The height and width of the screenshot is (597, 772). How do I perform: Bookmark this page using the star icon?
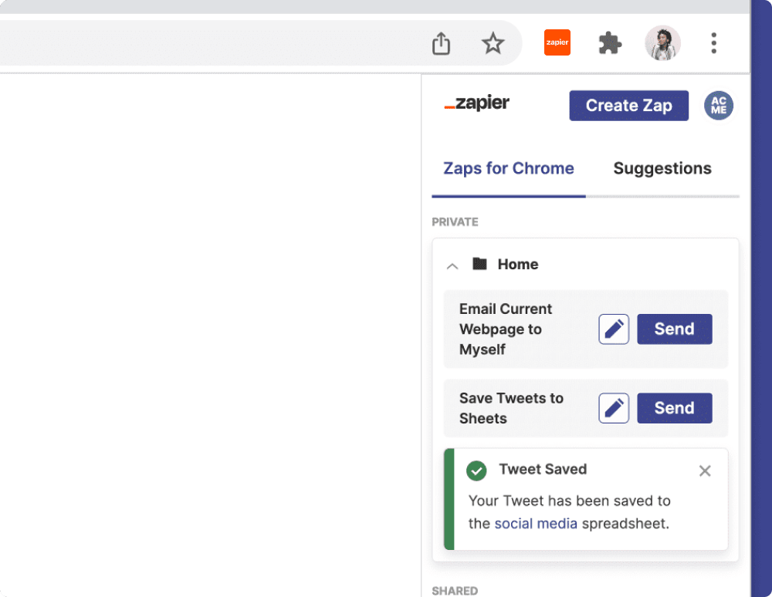point(493,43)
